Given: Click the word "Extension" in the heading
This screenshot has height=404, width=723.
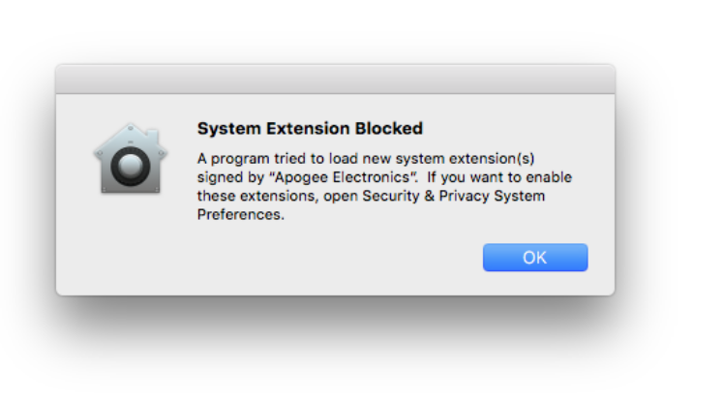Looking at the screenshot, I should coord(308,128).
